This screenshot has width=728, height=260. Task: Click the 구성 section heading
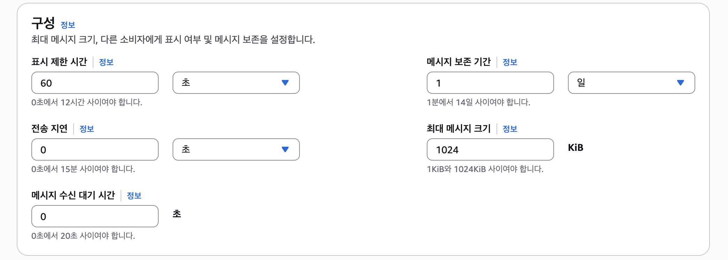click(43, 23)
